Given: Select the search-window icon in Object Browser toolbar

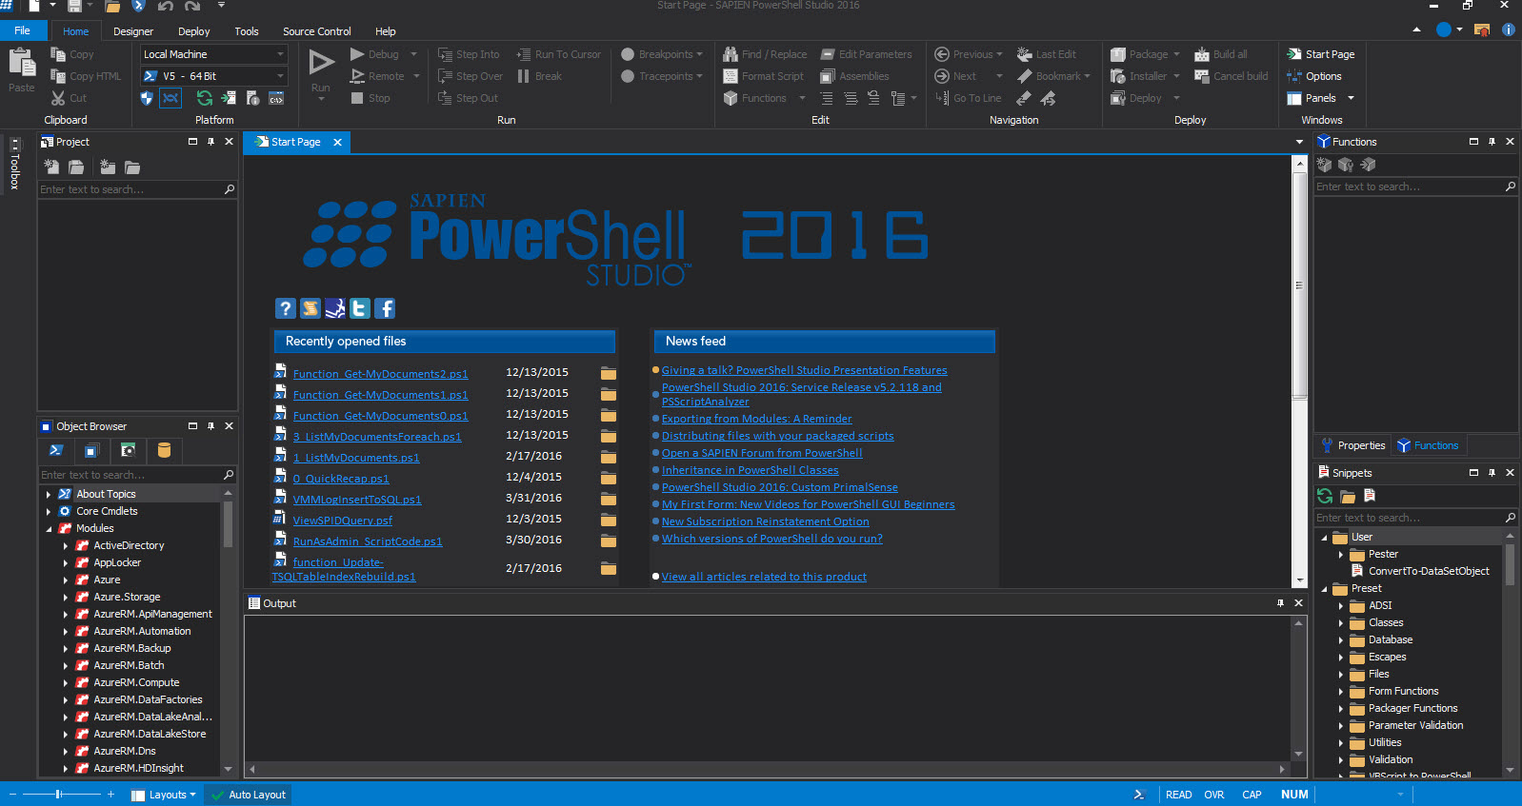Looking at the screenshot, I should pyautogui.click(x=128, y=450).
